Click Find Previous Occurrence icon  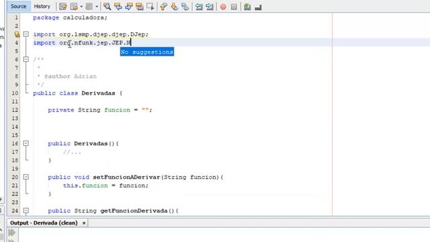click(x=118, y=7)
